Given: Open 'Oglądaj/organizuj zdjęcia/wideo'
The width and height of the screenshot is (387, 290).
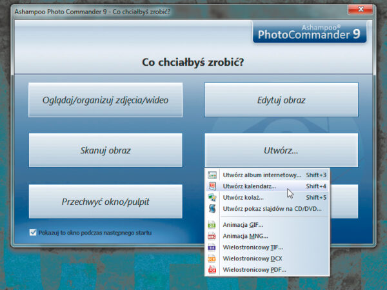Looking at the screenshot, I should pos(106,100).
